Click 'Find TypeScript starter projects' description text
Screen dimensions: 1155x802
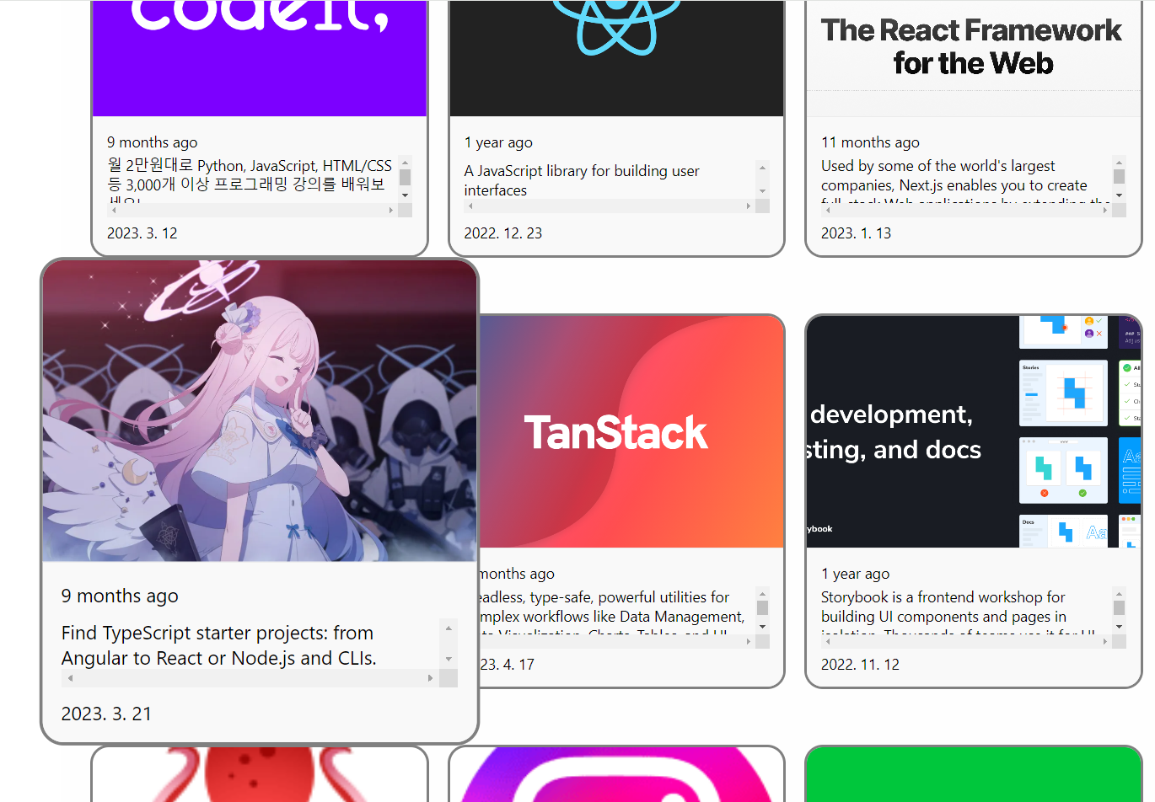219,645
